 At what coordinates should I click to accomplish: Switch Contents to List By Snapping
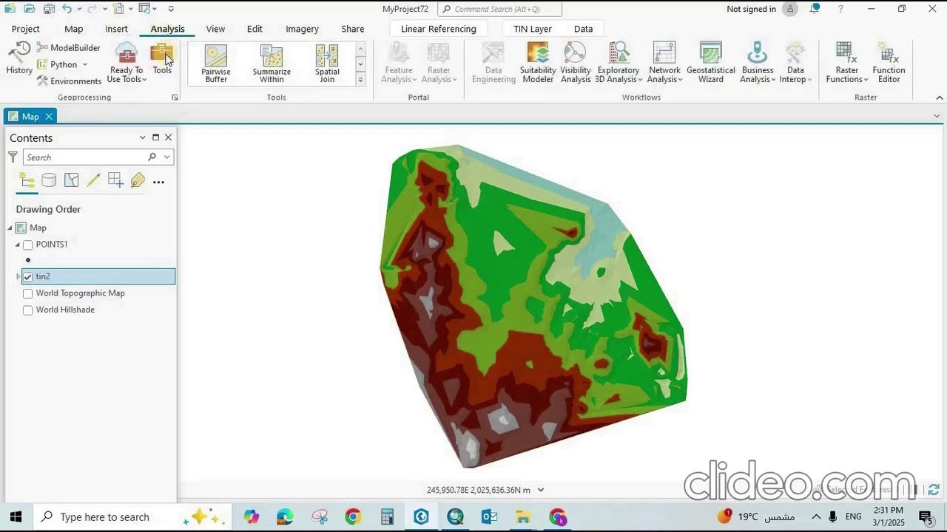(x=115, y=180)
